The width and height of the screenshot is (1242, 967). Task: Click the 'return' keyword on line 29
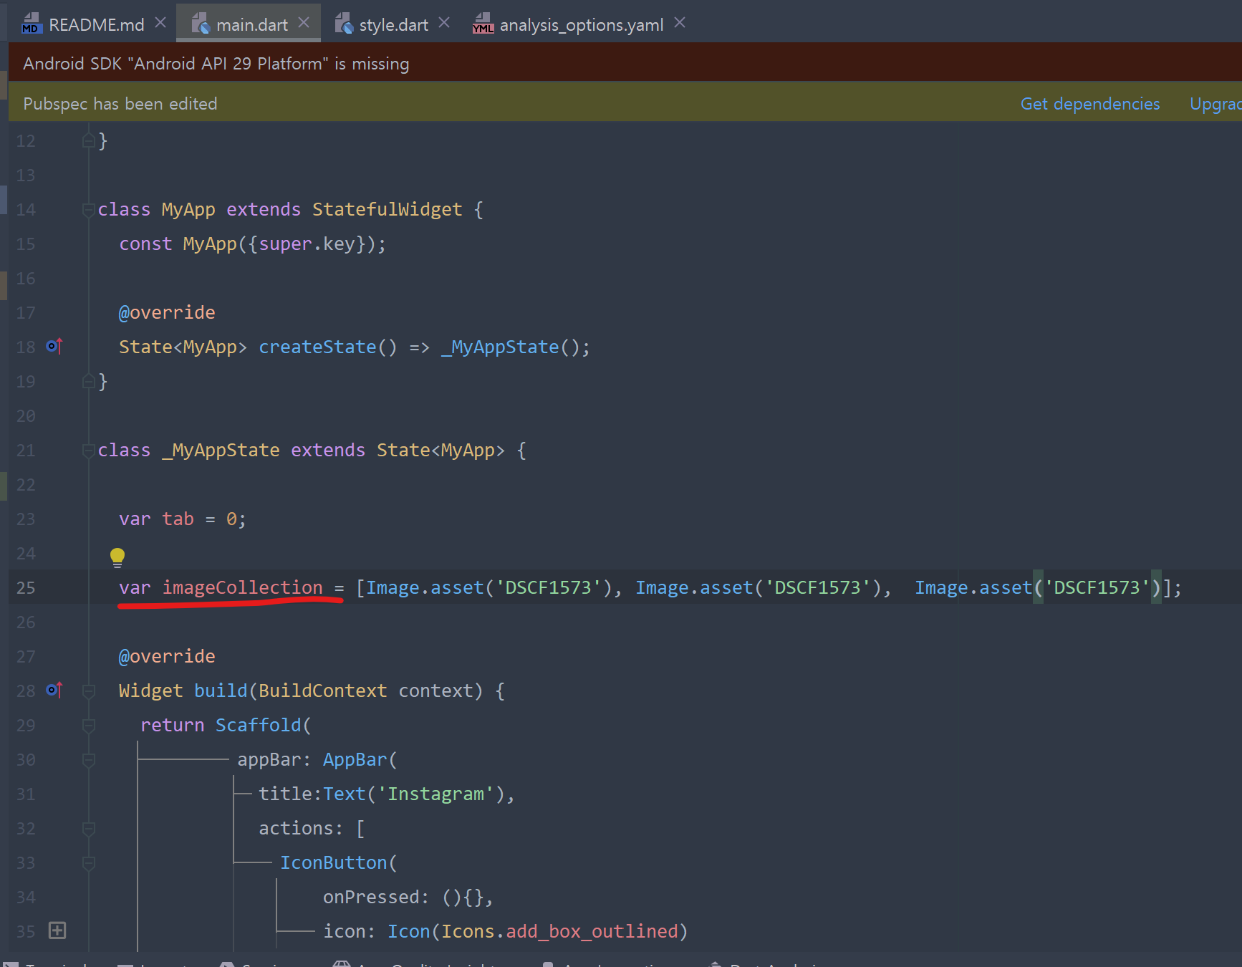click(173, 725)
